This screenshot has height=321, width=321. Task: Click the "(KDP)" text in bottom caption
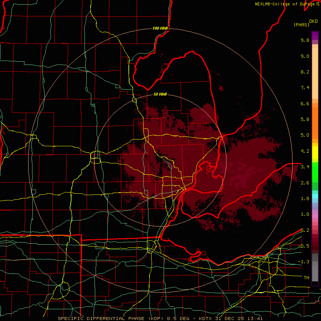click(156, 319)
